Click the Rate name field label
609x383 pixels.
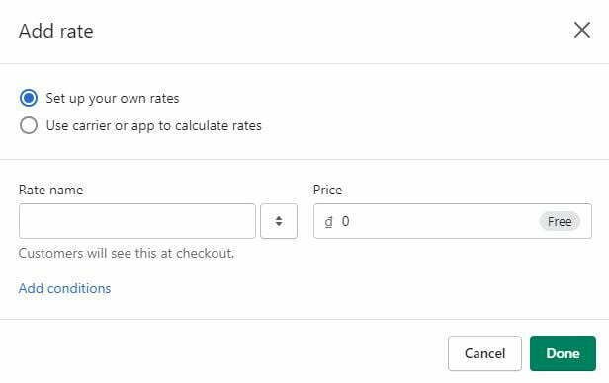[x=50, y=190]
